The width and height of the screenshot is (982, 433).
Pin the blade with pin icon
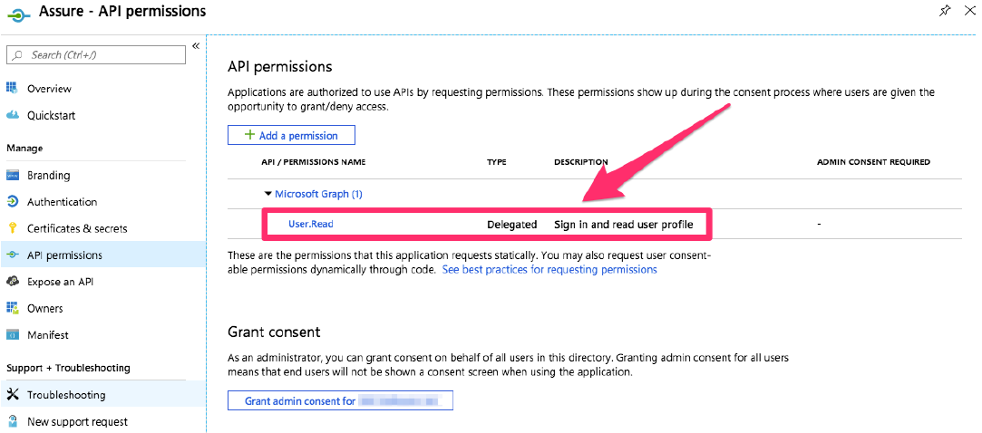(x=945, y=11)
